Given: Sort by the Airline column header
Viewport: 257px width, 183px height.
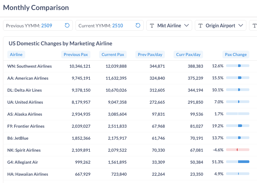Looking at the screenshot, I should coord(16,55).
